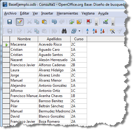Click the Refresh icon

(74, 31)
